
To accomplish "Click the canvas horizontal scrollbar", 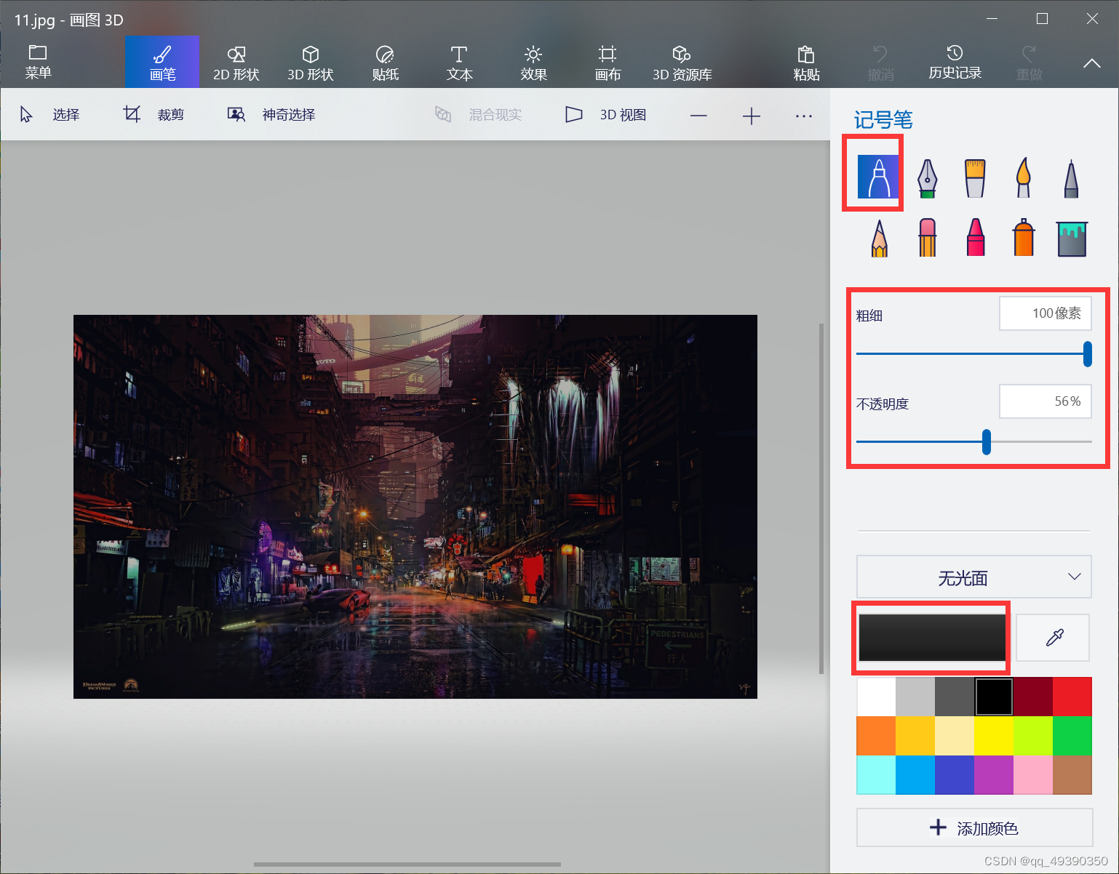I will [407, 865].
